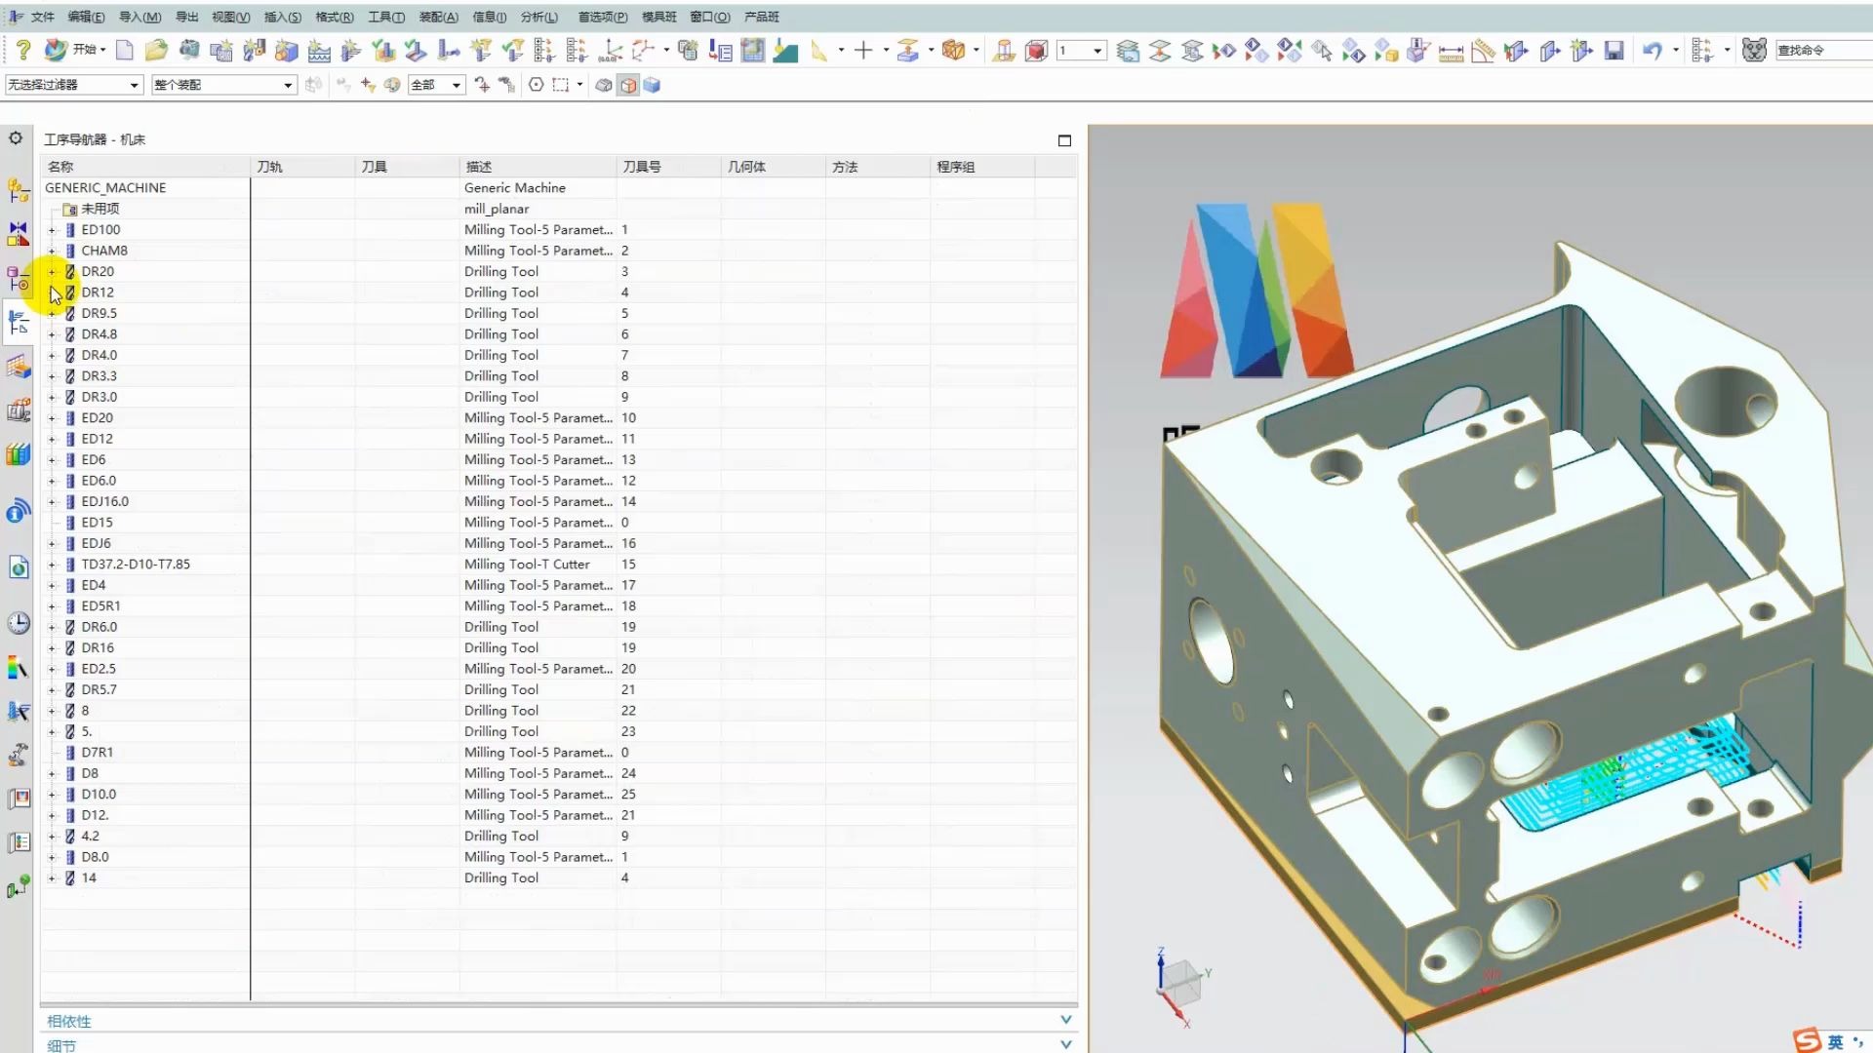Open the 工具(T) menu
The height and width of the screenshot is (1053, 1873).
385,17
